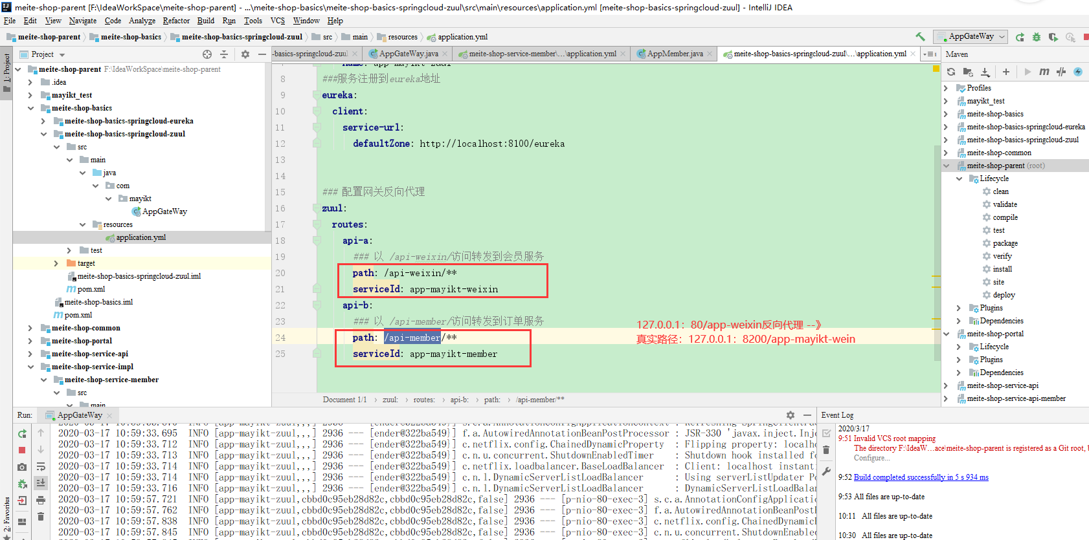Viewport: 1089px width, 540px height.
Task: Toggle Maven offline mode lightning icon
Action: coord(1078,72)
